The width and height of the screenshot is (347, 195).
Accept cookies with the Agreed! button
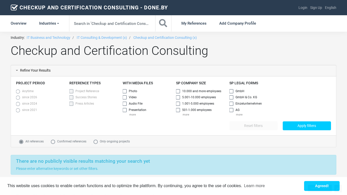[322, 186]
